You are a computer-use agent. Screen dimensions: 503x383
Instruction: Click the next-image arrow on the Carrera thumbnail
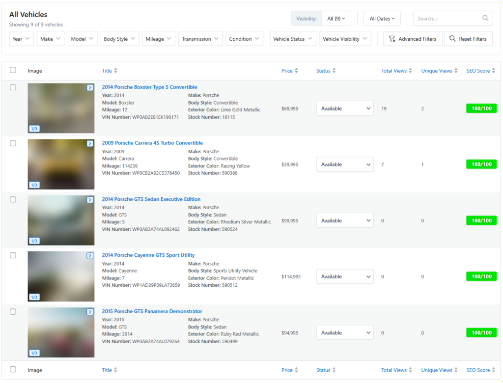coord(89,143)
